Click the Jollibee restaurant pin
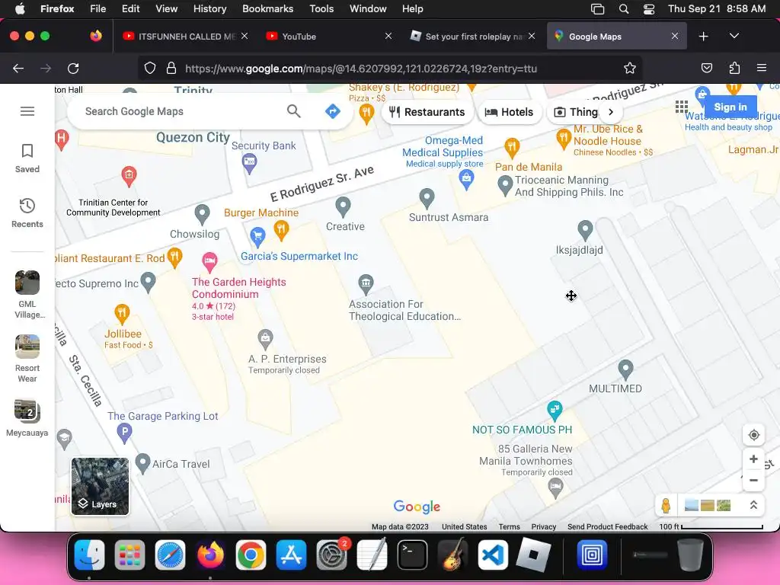This screenshot has width=780, height=585. click(122, 314)
